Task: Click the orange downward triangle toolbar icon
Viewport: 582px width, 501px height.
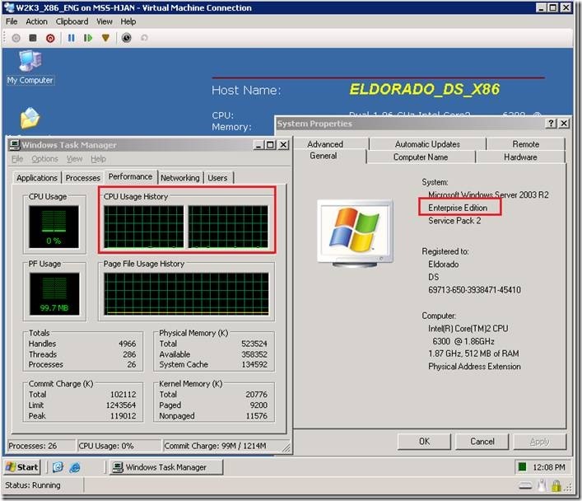Action: point(106,38)
